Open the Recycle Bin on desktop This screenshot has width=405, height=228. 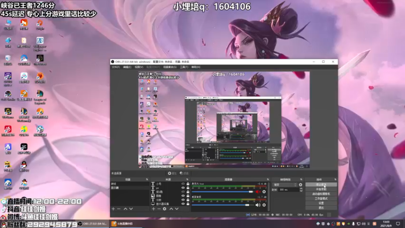coord(8,60)
